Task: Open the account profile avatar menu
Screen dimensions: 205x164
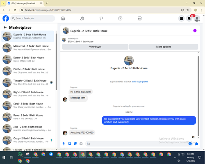Action: pos(197,18)
